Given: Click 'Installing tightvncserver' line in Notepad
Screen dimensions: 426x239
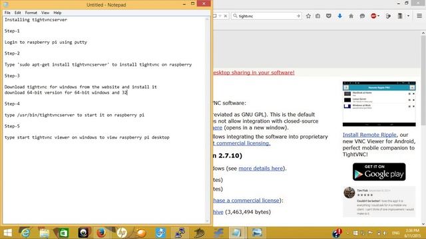Looking at the screenshot, I should 35,20.
